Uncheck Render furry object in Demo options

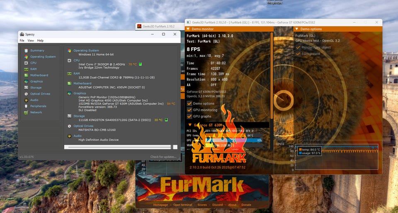click(x=298, y=47)
